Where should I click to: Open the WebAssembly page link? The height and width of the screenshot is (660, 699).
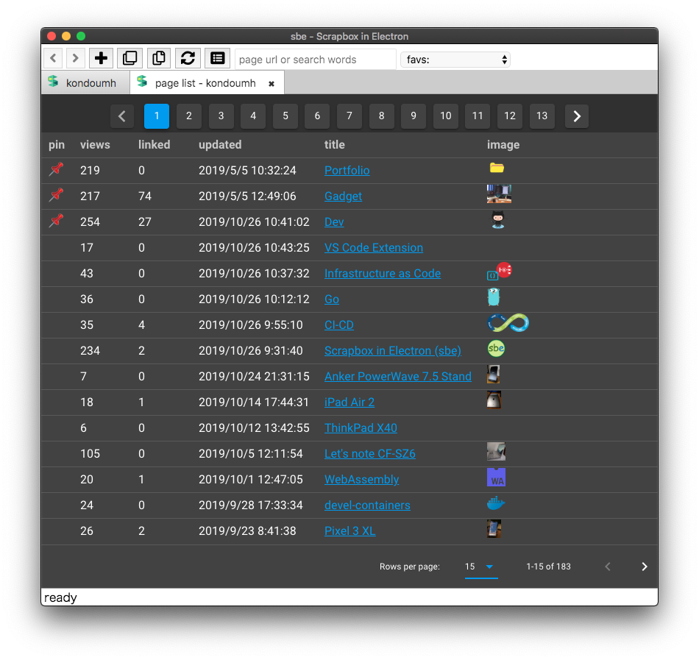(x=361, y=479)
